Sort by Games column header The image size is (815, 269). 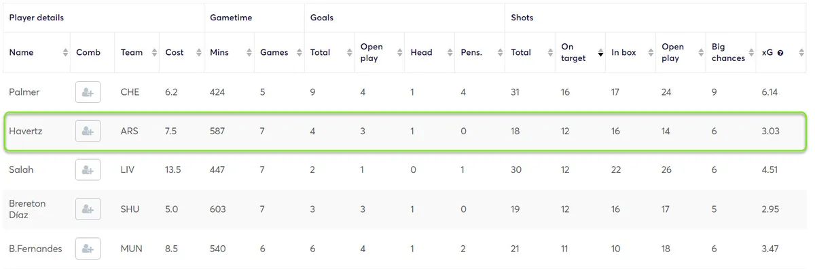(279, 53)
